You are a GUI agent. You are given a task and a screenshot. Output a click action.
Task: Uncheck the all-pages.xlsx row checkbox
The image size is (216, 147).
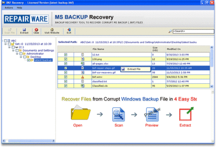[66, 64]
